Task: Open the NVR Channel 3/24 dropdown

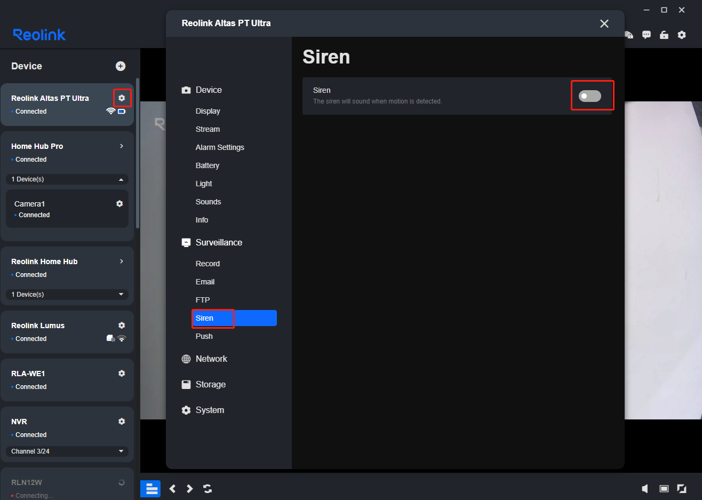Action: coord(67,451)
